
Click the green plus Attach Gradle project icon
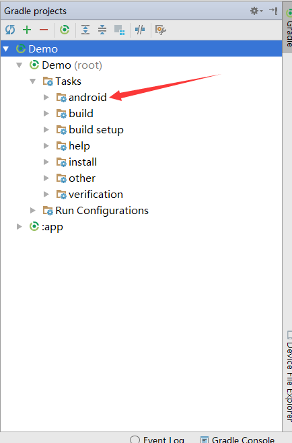click(27, 30)
